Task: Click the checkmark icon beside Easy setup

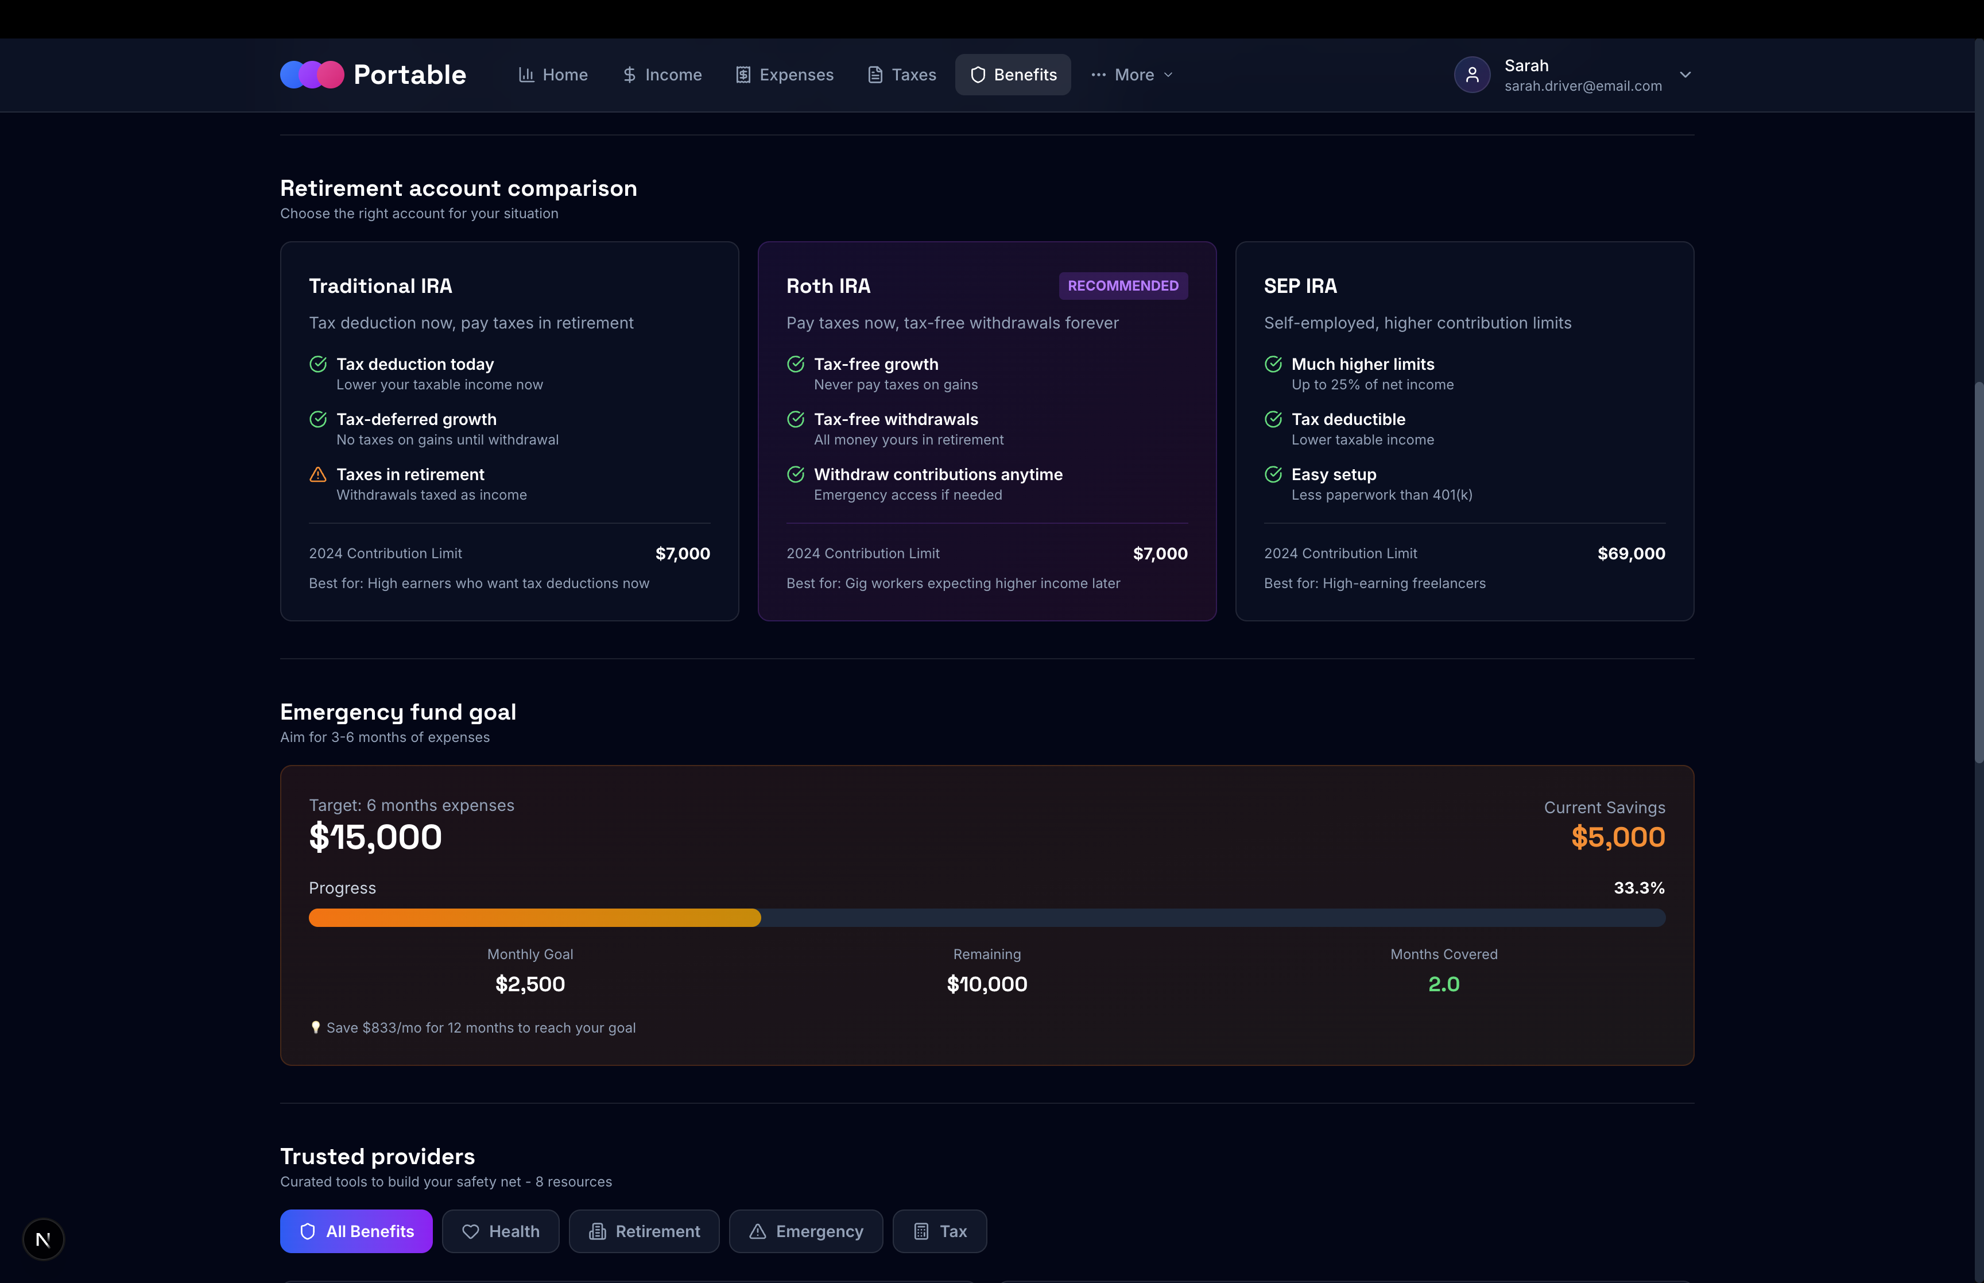Action: [1273, 475]
